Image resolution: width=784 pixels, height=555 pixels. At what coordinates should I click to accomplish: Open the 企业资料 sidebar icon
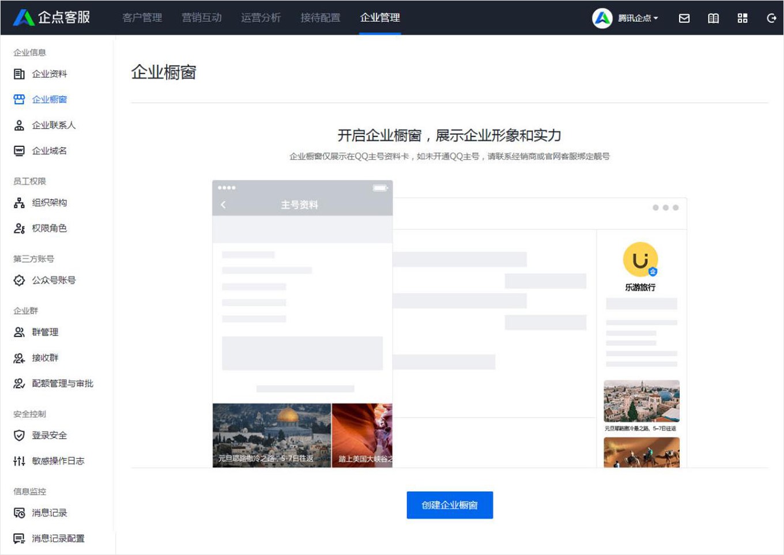19,73
